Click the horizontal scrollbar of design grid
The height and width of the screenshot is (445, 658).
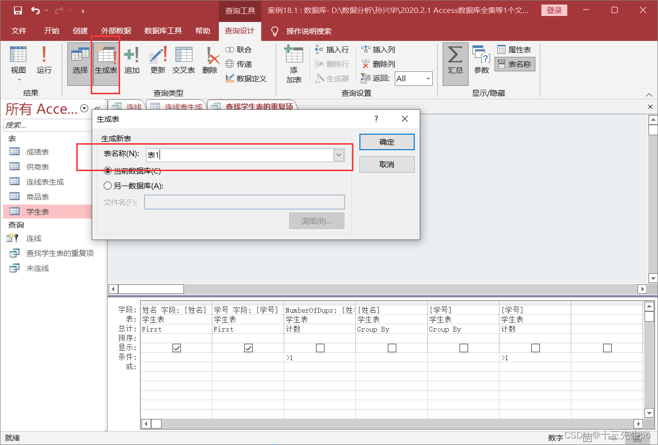pos(392,424)
